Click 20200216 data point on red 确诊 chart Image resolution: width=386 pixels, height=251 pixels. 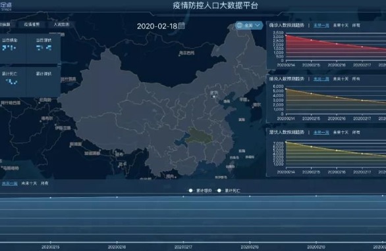tap(337, 44)
